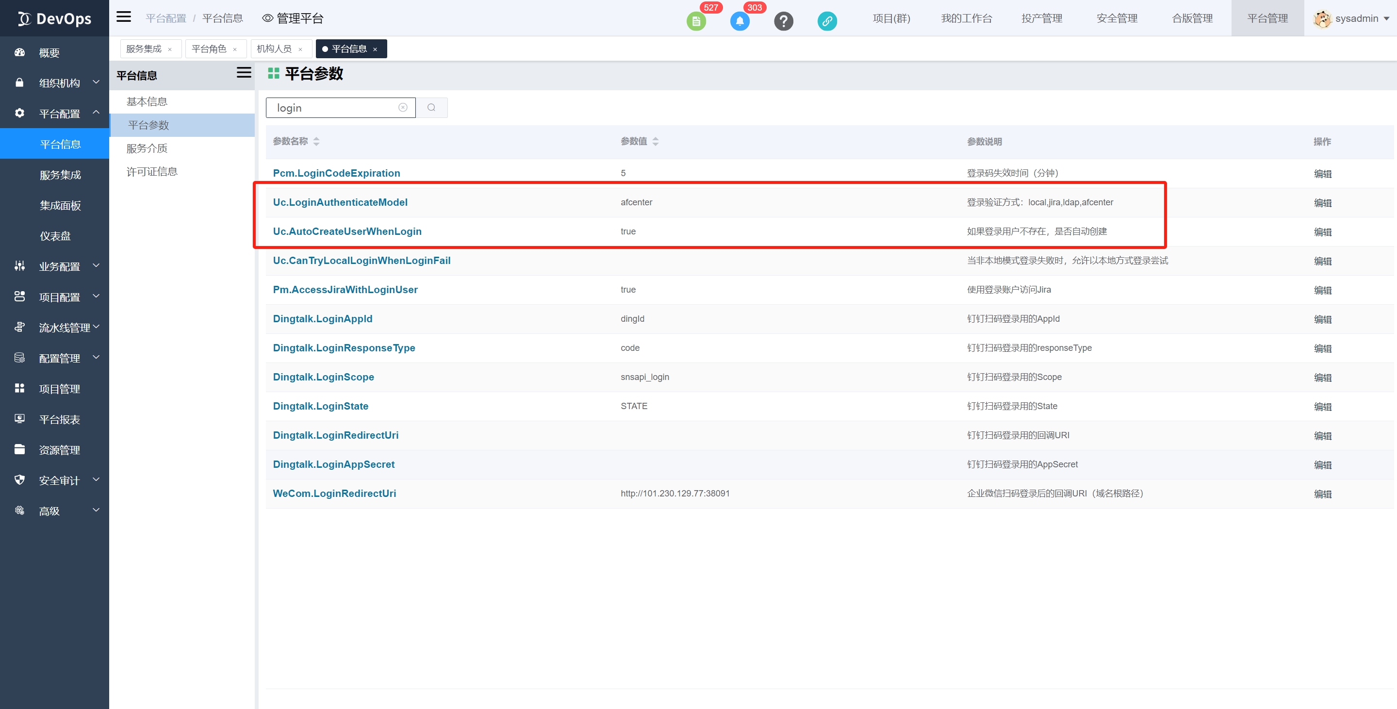Click 编辑 for Dingtalk.LoginScope row
Image resolution: width=1397 pixels, height=709 pixels.
coord(1322,377)
